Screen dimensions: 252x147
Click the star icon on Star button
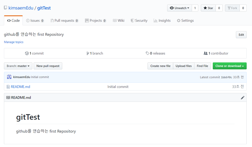[x=205, y=8]
